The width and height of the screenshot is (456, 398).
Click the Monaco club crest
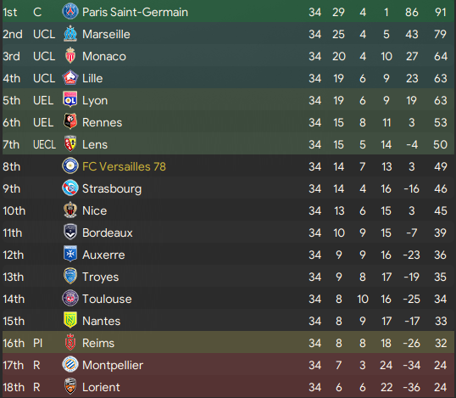click(70, 56)
